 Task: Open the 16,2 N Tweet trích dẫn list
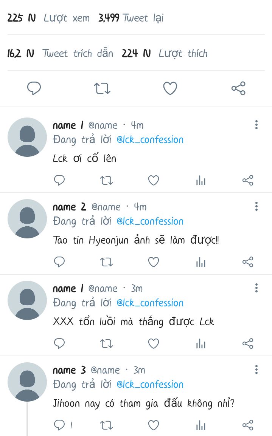[x=60, y=54]
